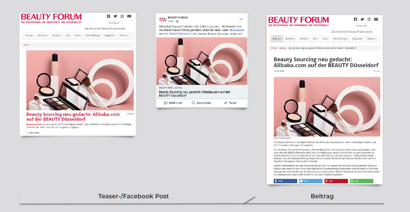Click Sponsored Post label in teaser
The width and height of the screenshot is (410, 212).
click(x=34, y=124)
